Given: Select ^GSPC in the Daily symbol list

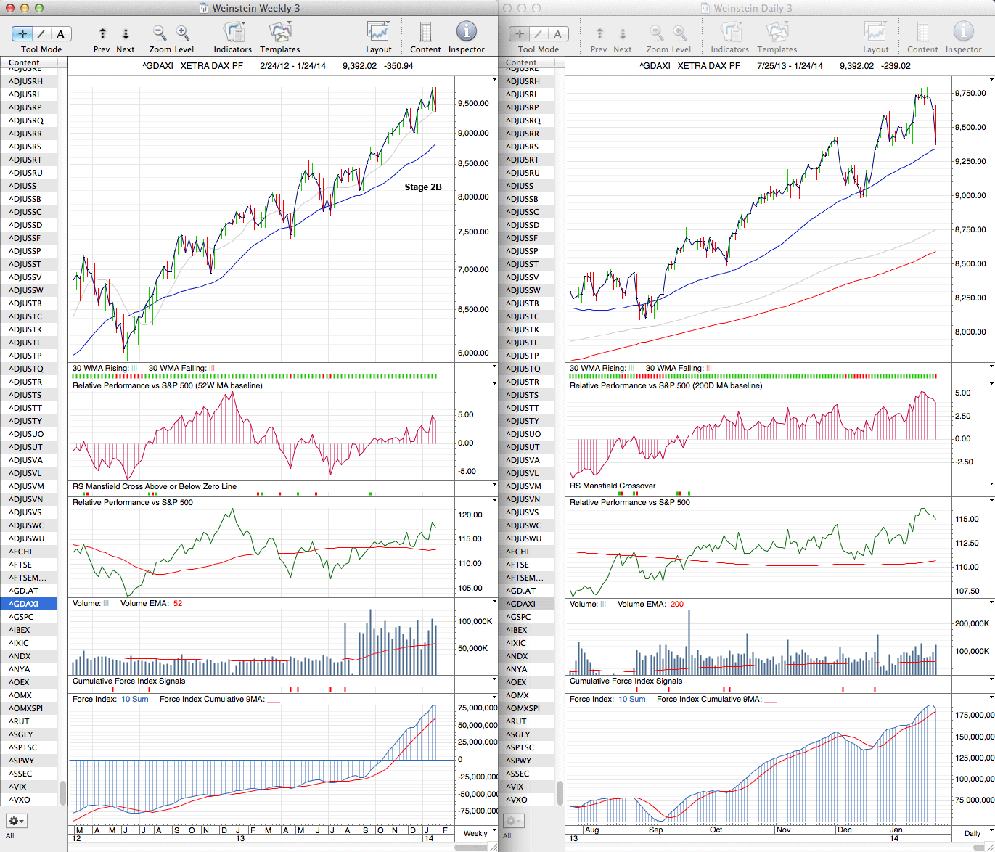Looking at the screenshot, I should click(527, 617).
